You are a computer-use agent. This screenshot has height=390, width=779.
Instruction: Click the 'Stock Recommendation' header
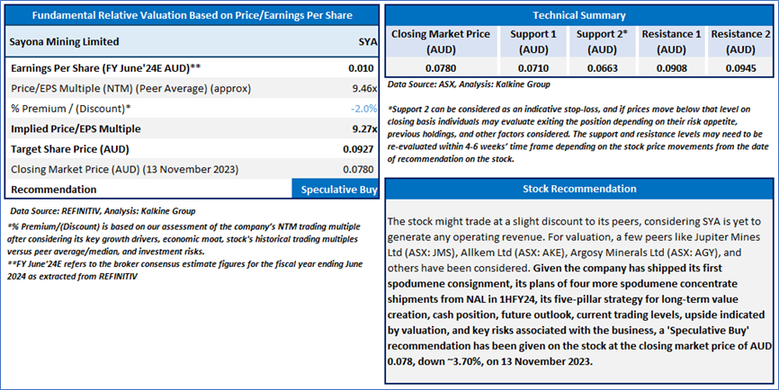click(x=579, y=189)
